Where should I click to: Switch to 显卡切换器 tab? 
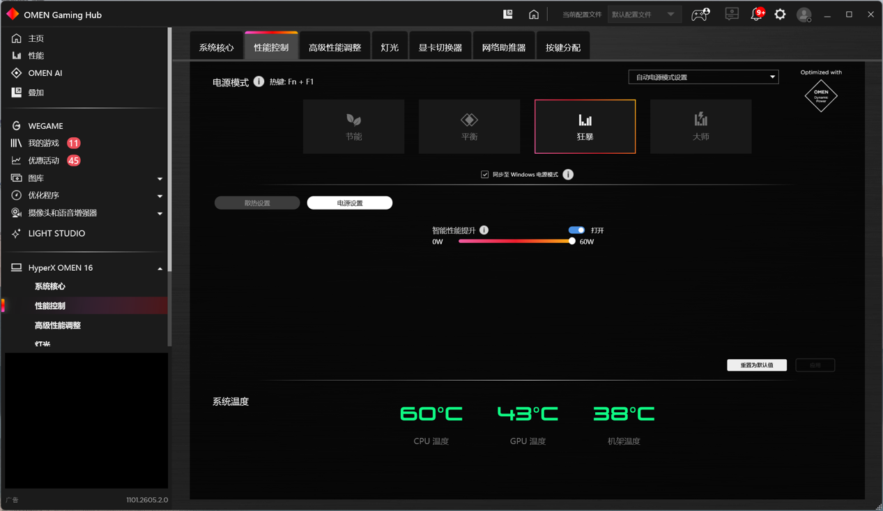pyautogui.click(x=440, y=47)
